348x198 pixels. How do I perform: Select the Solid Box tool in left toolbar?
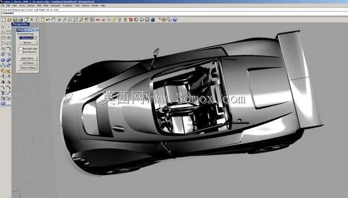(3, 60)
